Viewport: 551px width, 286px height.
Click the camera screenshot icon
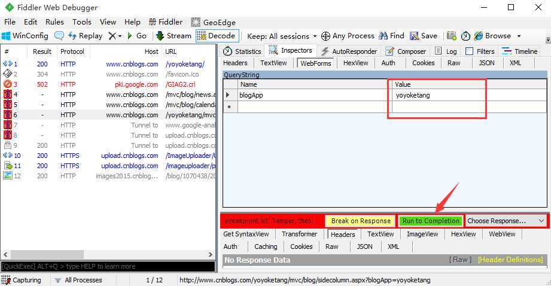452,35
